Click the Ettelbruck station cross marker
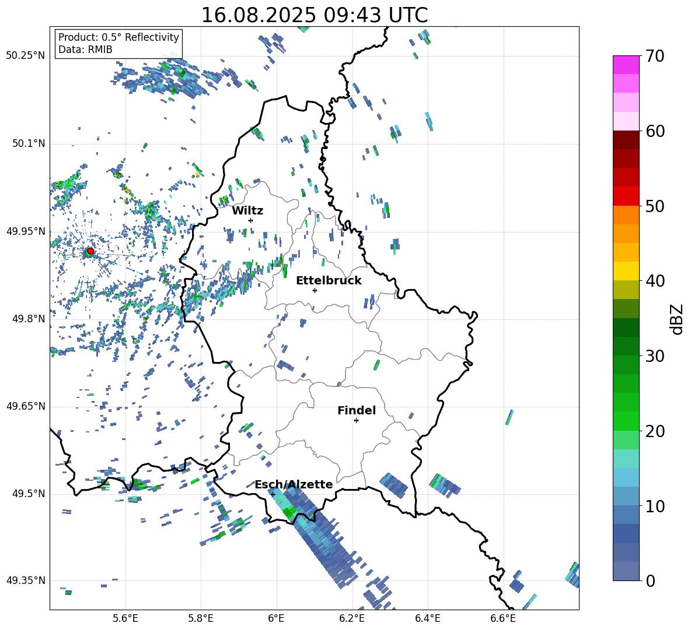 (x=315, y=290)
